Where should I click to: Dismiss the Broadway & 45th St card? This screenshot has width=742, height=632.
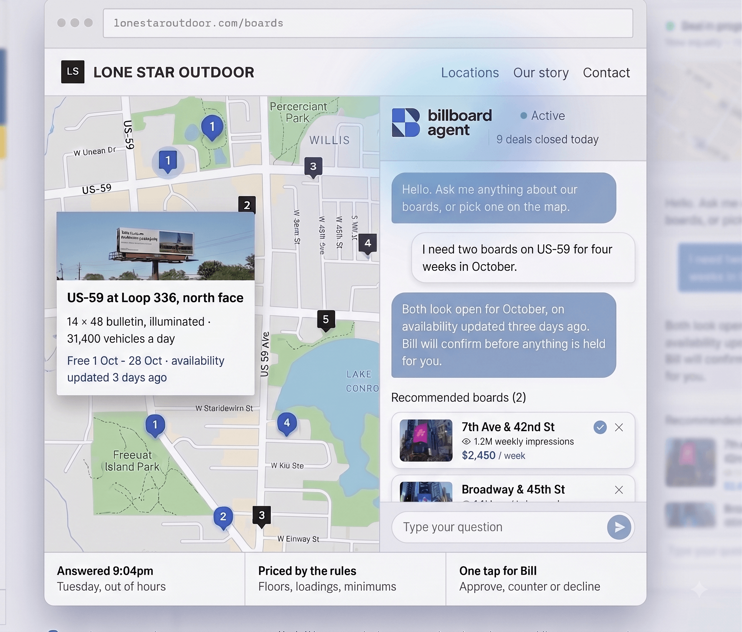click(x=619, y=490)
